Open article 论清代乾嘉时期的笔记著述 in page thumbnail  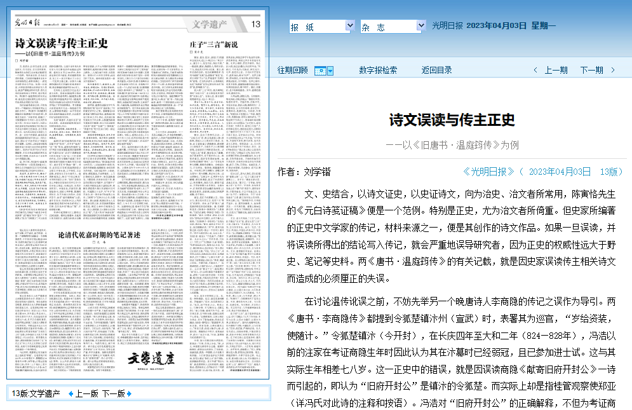(99, 235)
